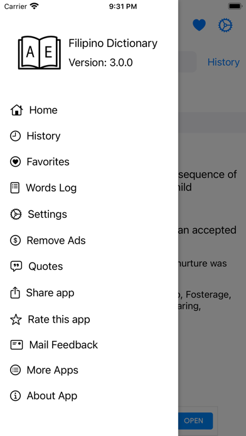Click the blue OPEN button
Image resolution: width=246 pixels, height=436 pixels.
click(194, 421)
